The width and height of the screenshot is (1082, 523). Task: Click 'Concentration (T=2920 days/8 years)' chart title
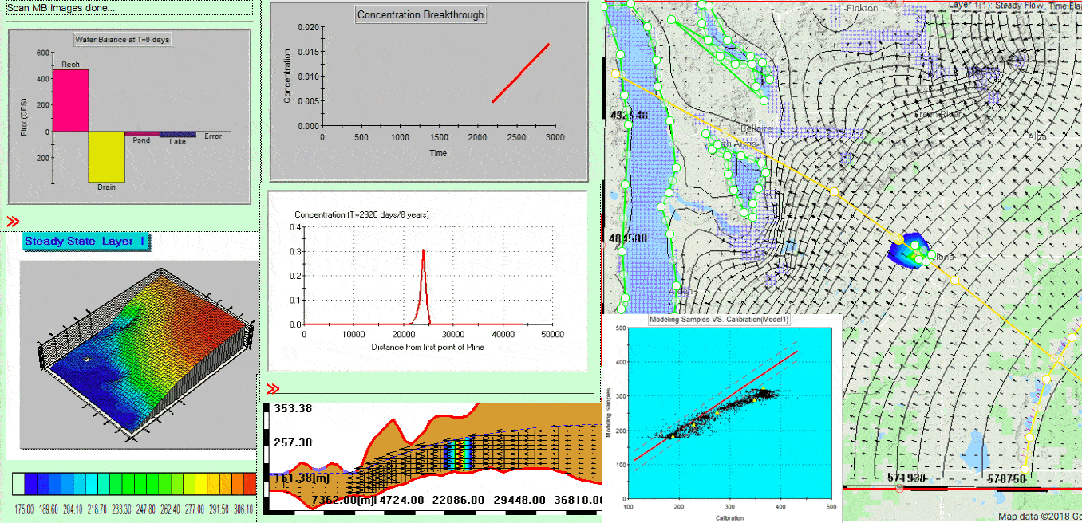362,215
